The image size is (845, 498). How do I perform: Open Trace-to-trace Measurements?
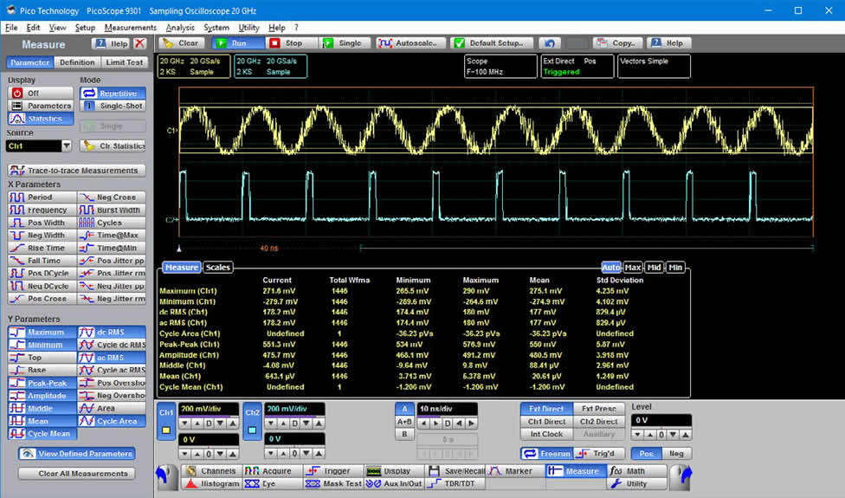pos(76,171)
